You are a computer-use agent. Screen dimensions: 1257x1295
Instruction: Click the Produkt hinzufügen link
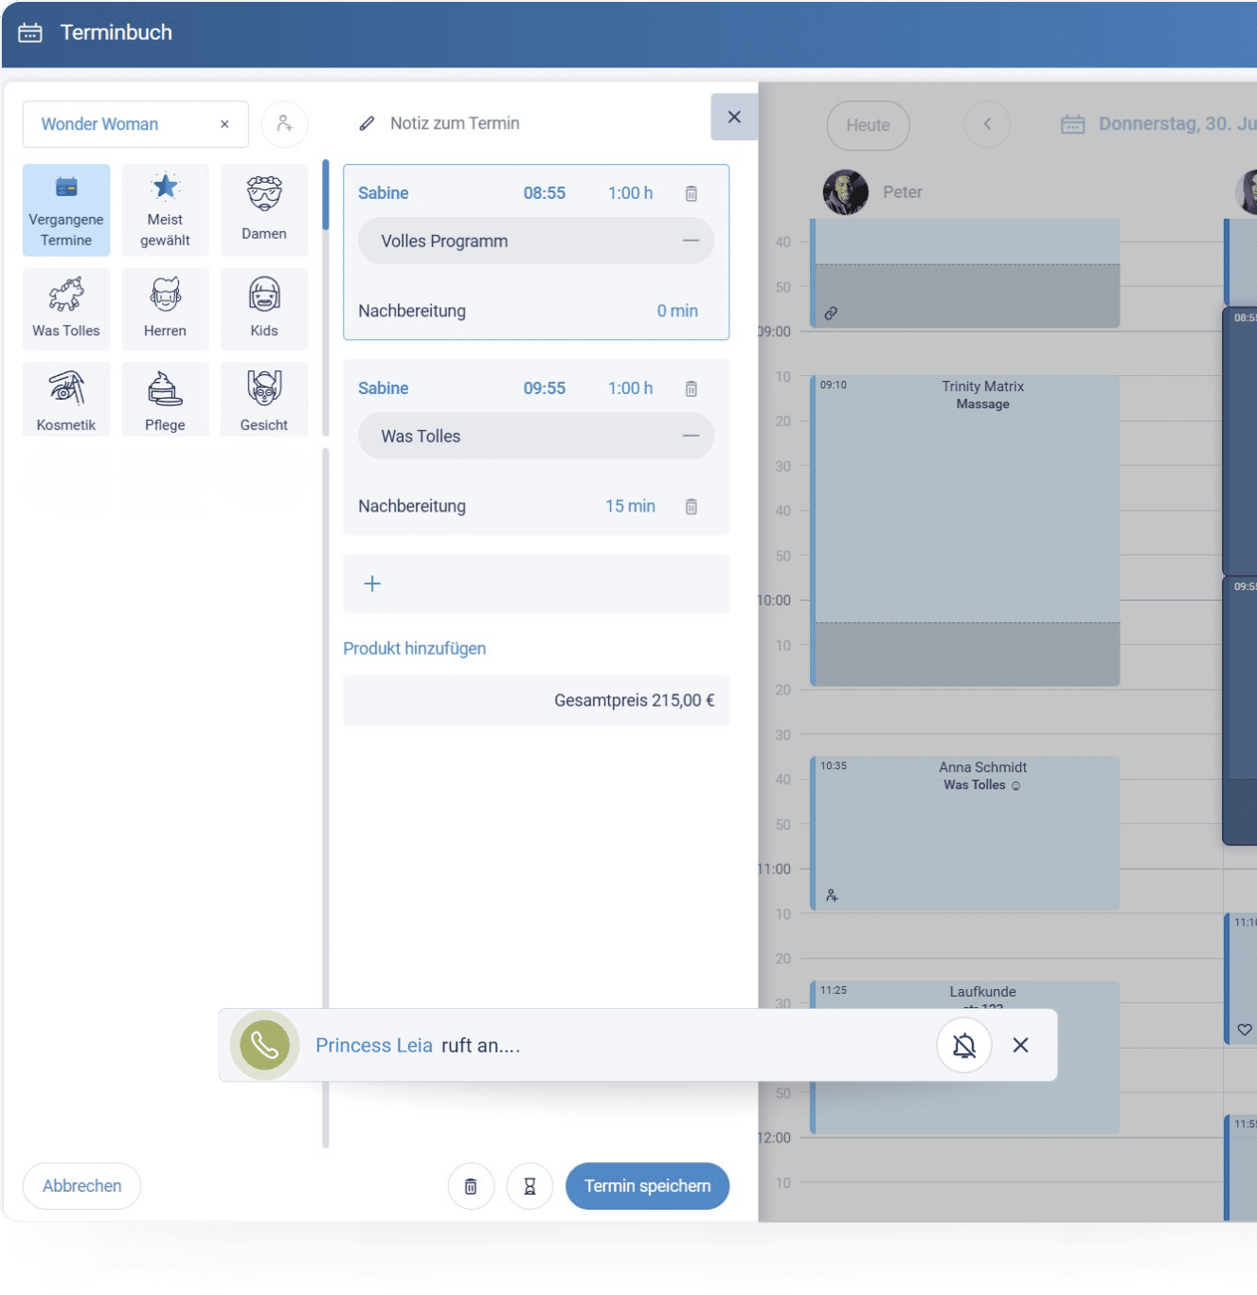pyautogui.click(x=414, y=649)
